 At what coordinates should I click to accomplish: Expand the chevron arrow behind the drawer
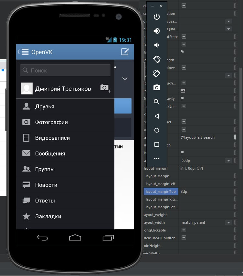point(125,79)
